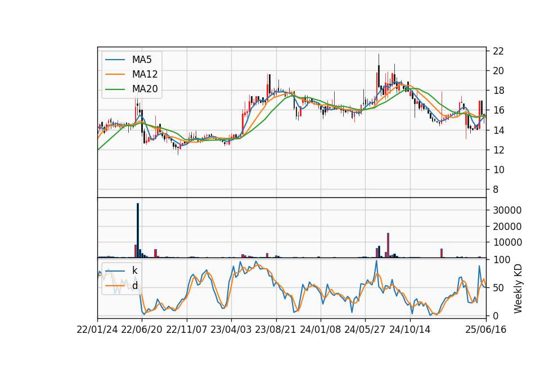Screen dimensions: 540x388
Task: Click the 22/06/20 date tick label
Action: click(x=142, y=330)
